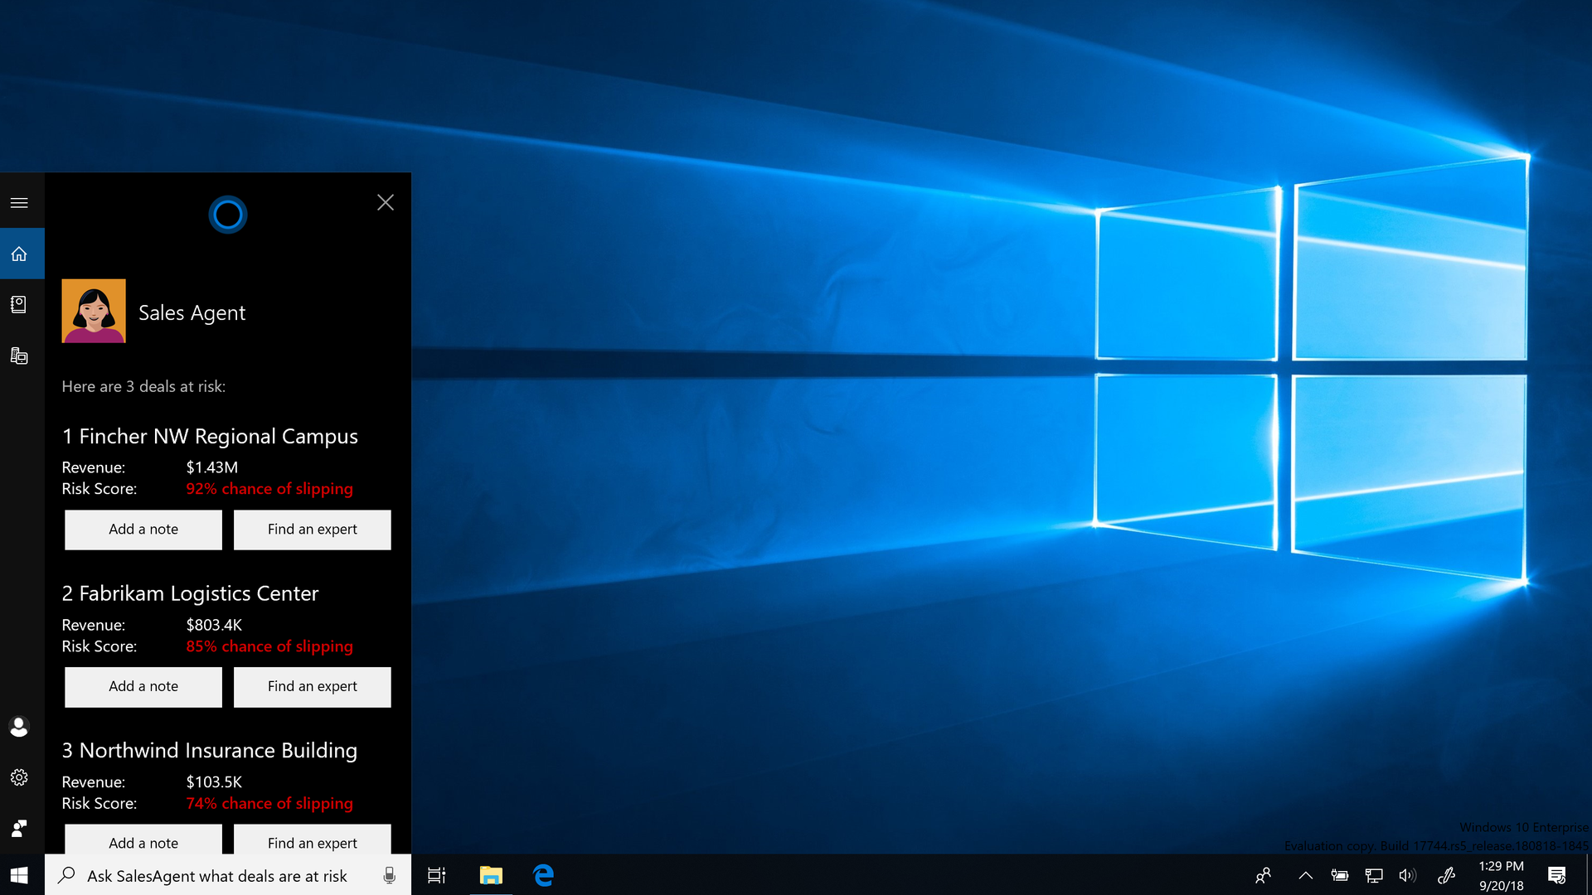
Task: Open the Cortana Notebook
Action: tap(22, 304)
